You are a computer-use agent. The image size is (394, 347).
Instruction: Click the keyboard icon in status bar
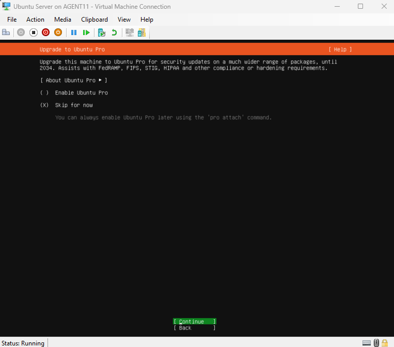tap(367, 343)
